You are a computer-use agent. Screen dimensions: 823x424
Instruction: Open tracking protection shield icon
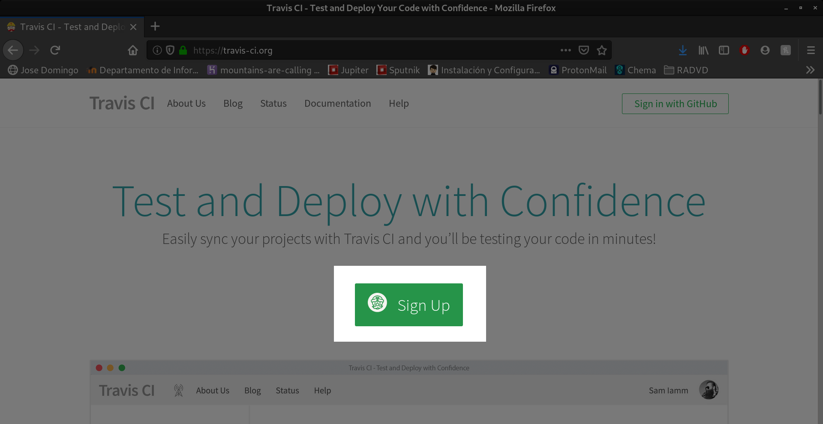pos(170,50)
